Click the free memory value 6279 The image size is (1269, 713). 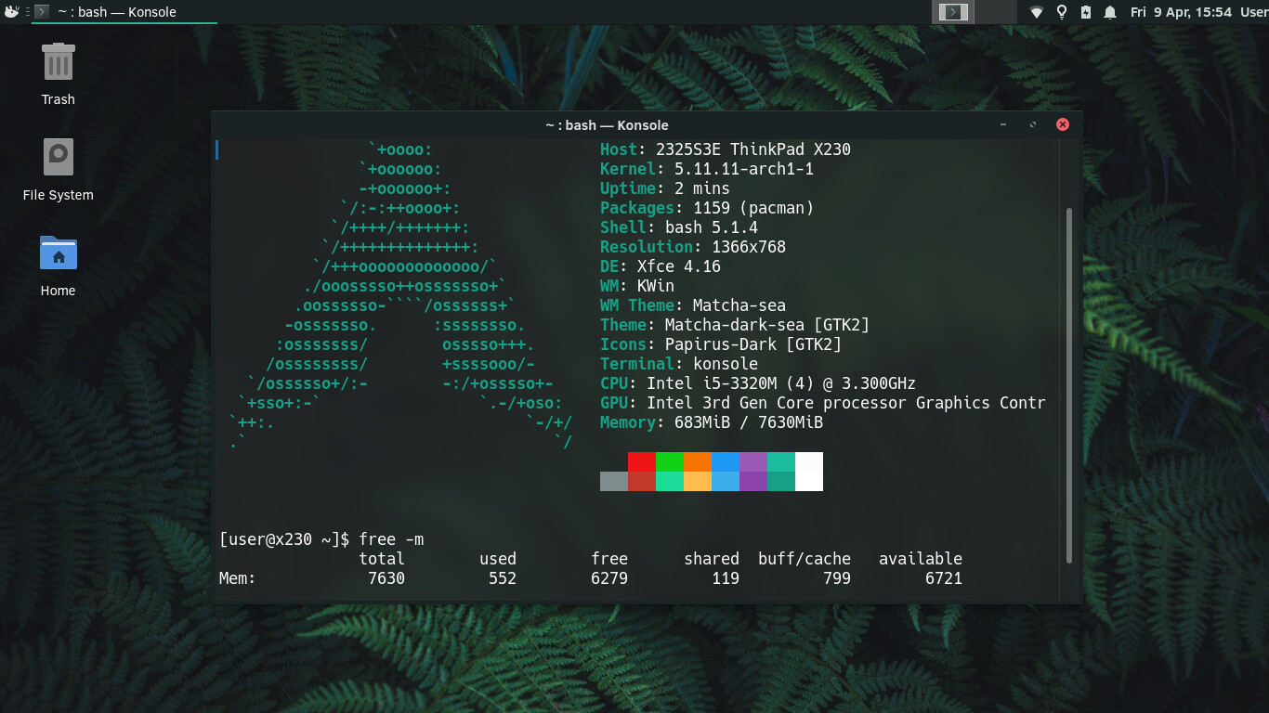[609, 578]
